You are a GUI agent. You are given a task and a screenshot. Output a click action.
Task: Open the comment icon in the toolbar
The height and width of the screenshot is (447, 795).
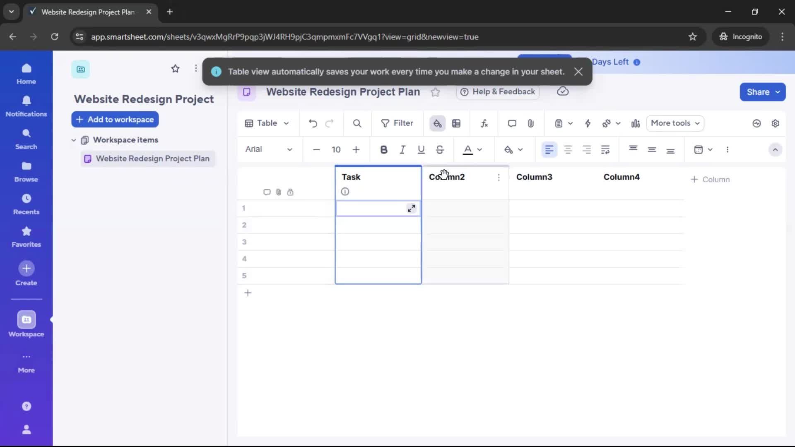[512, 123]
